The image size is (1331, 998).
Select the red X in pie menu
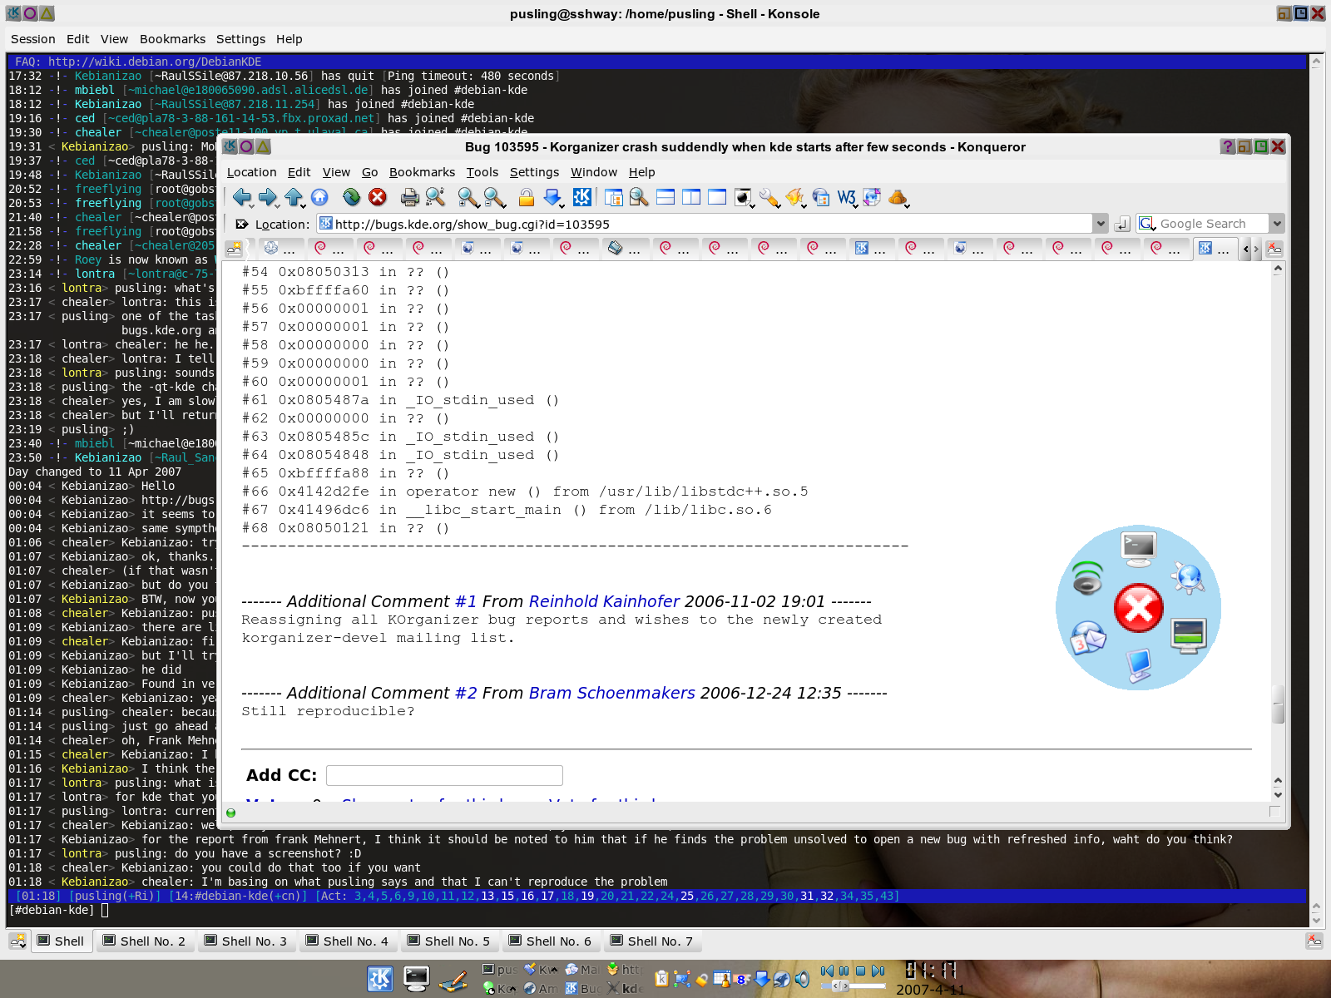point(1139,607)
